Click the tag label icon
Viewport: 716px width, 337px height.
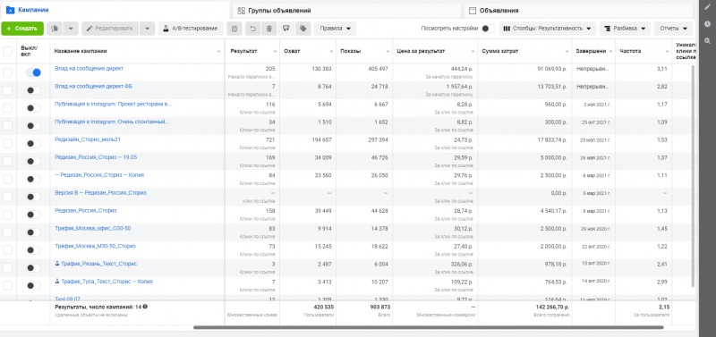[x=303, y=29]
